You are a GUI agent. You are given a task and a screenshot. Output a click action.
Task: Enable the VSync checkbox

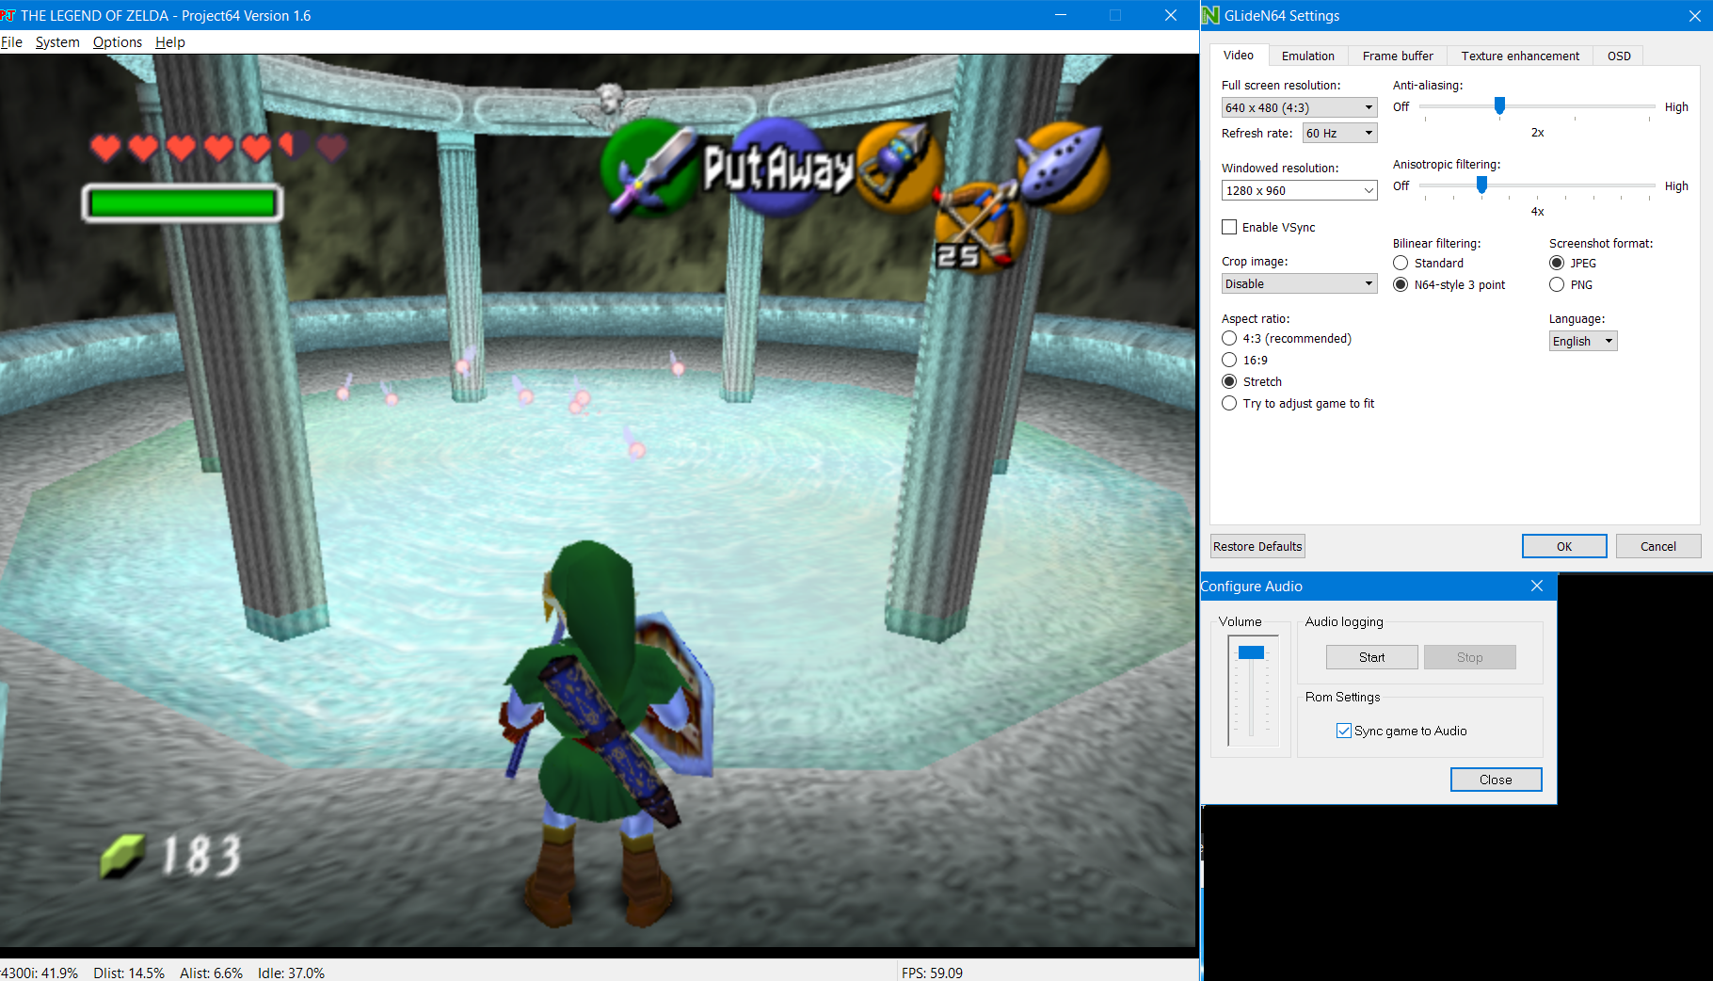click(x=1229, y=227)
